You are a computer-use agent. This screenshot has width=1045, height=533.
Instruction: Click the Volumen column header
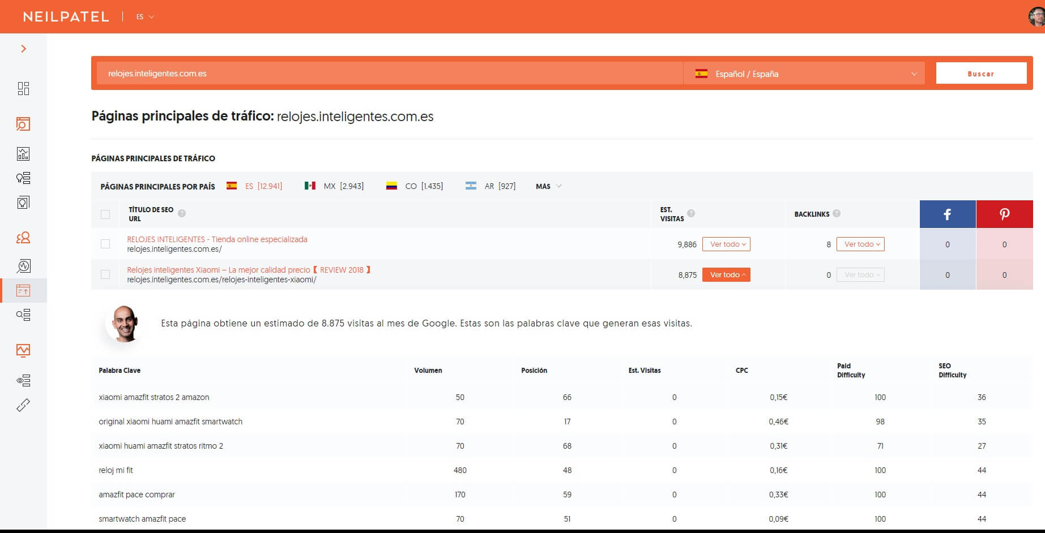pyautogui.click(x=428, y=371)
